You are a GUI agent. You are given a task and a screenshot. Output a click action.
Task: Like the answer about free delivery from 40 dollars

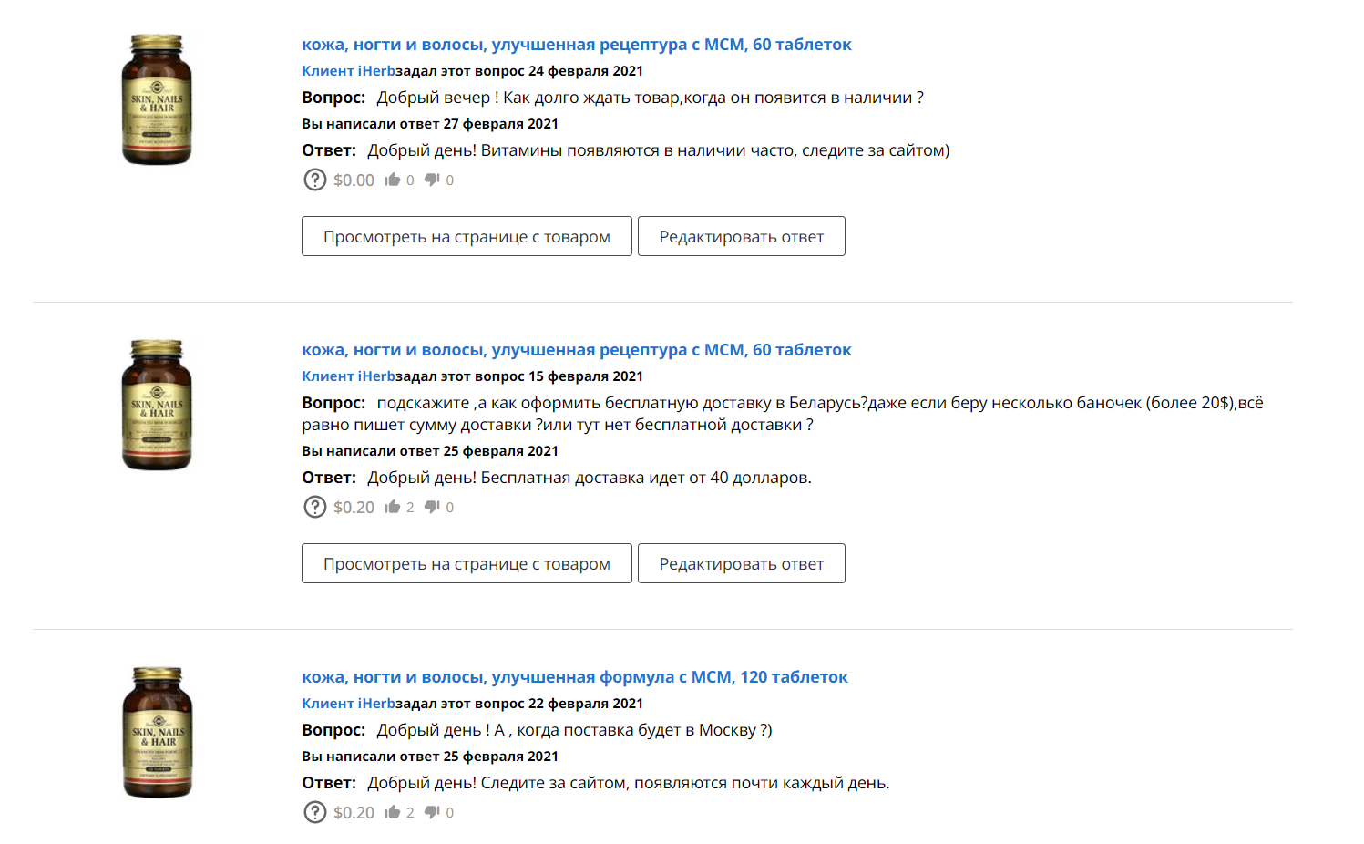click(x=393, y=507)
